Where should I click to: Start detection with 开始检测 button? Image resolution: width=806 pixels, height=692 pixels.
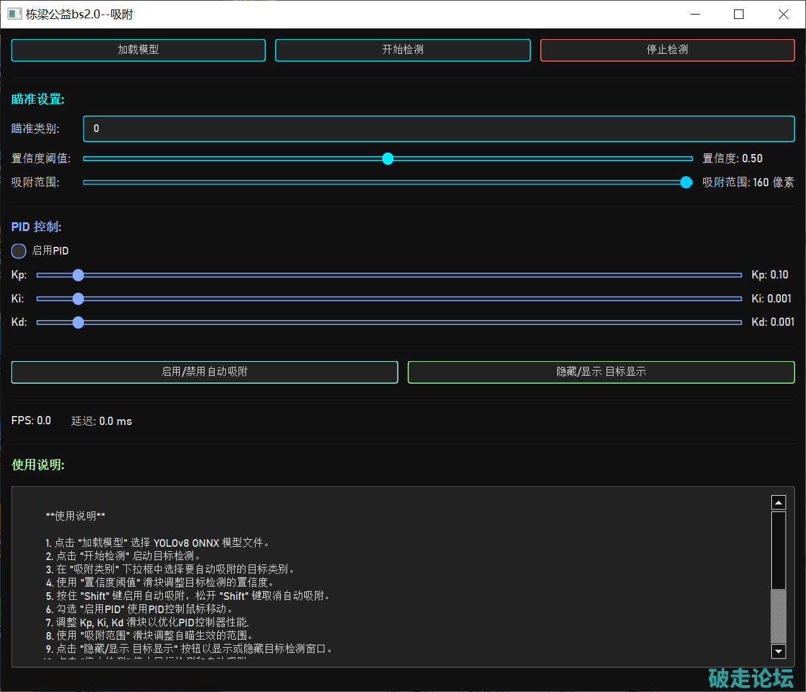[x=403, y=51]
